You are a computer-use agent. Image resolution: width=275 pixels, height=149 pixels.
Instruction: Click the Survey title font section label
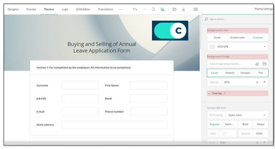[216, 108]
